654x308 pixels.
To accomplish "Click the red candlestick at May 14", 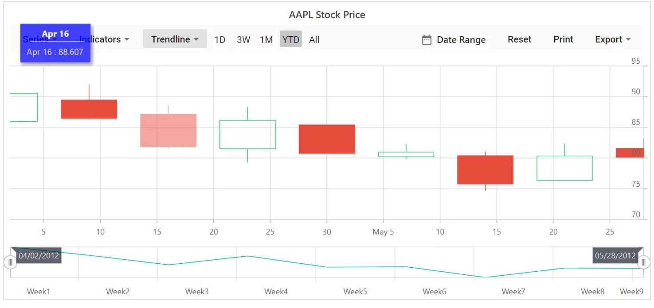I will coord(485,170).
